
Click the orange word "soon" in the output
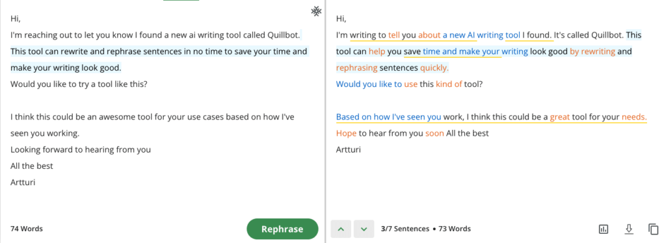tap(434, 133)
